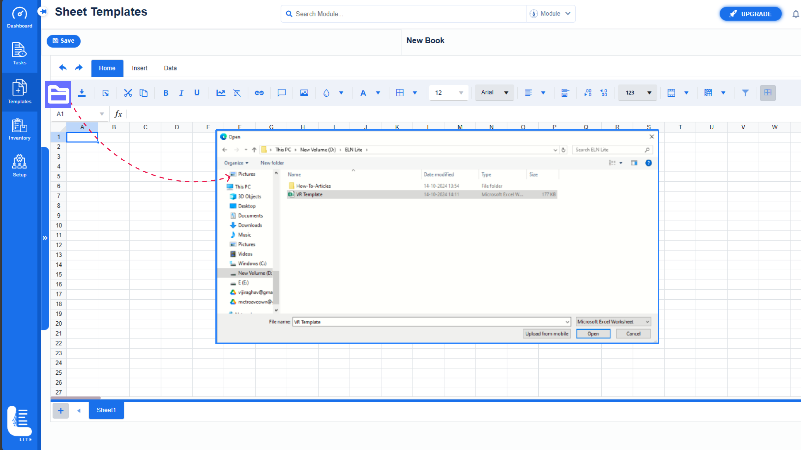
Task: Click the font color A icon
Action: (363, 93)
